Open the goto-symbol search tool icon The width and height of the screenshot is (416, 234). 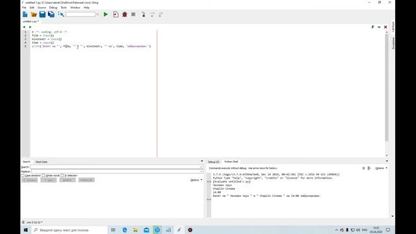pos(61,14)
